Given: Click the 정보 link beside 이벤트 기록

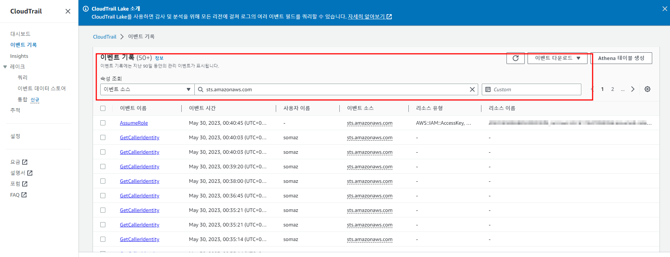Looking at the screenshot, I should point(159,58).
